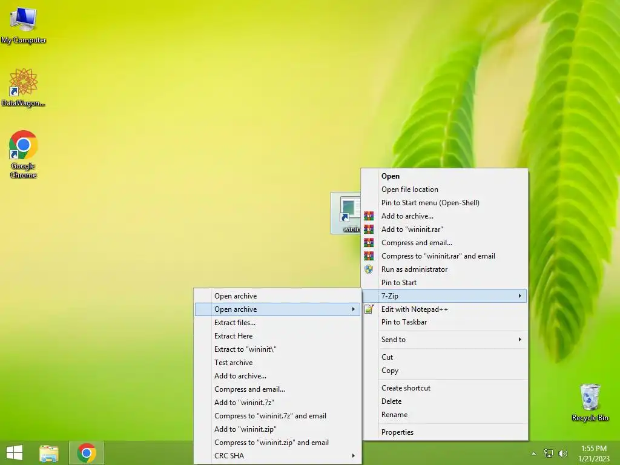This screenshot has height=465, width=620.
Task: Choose Cut in the context menu
Action: click(x=445, y=357)
